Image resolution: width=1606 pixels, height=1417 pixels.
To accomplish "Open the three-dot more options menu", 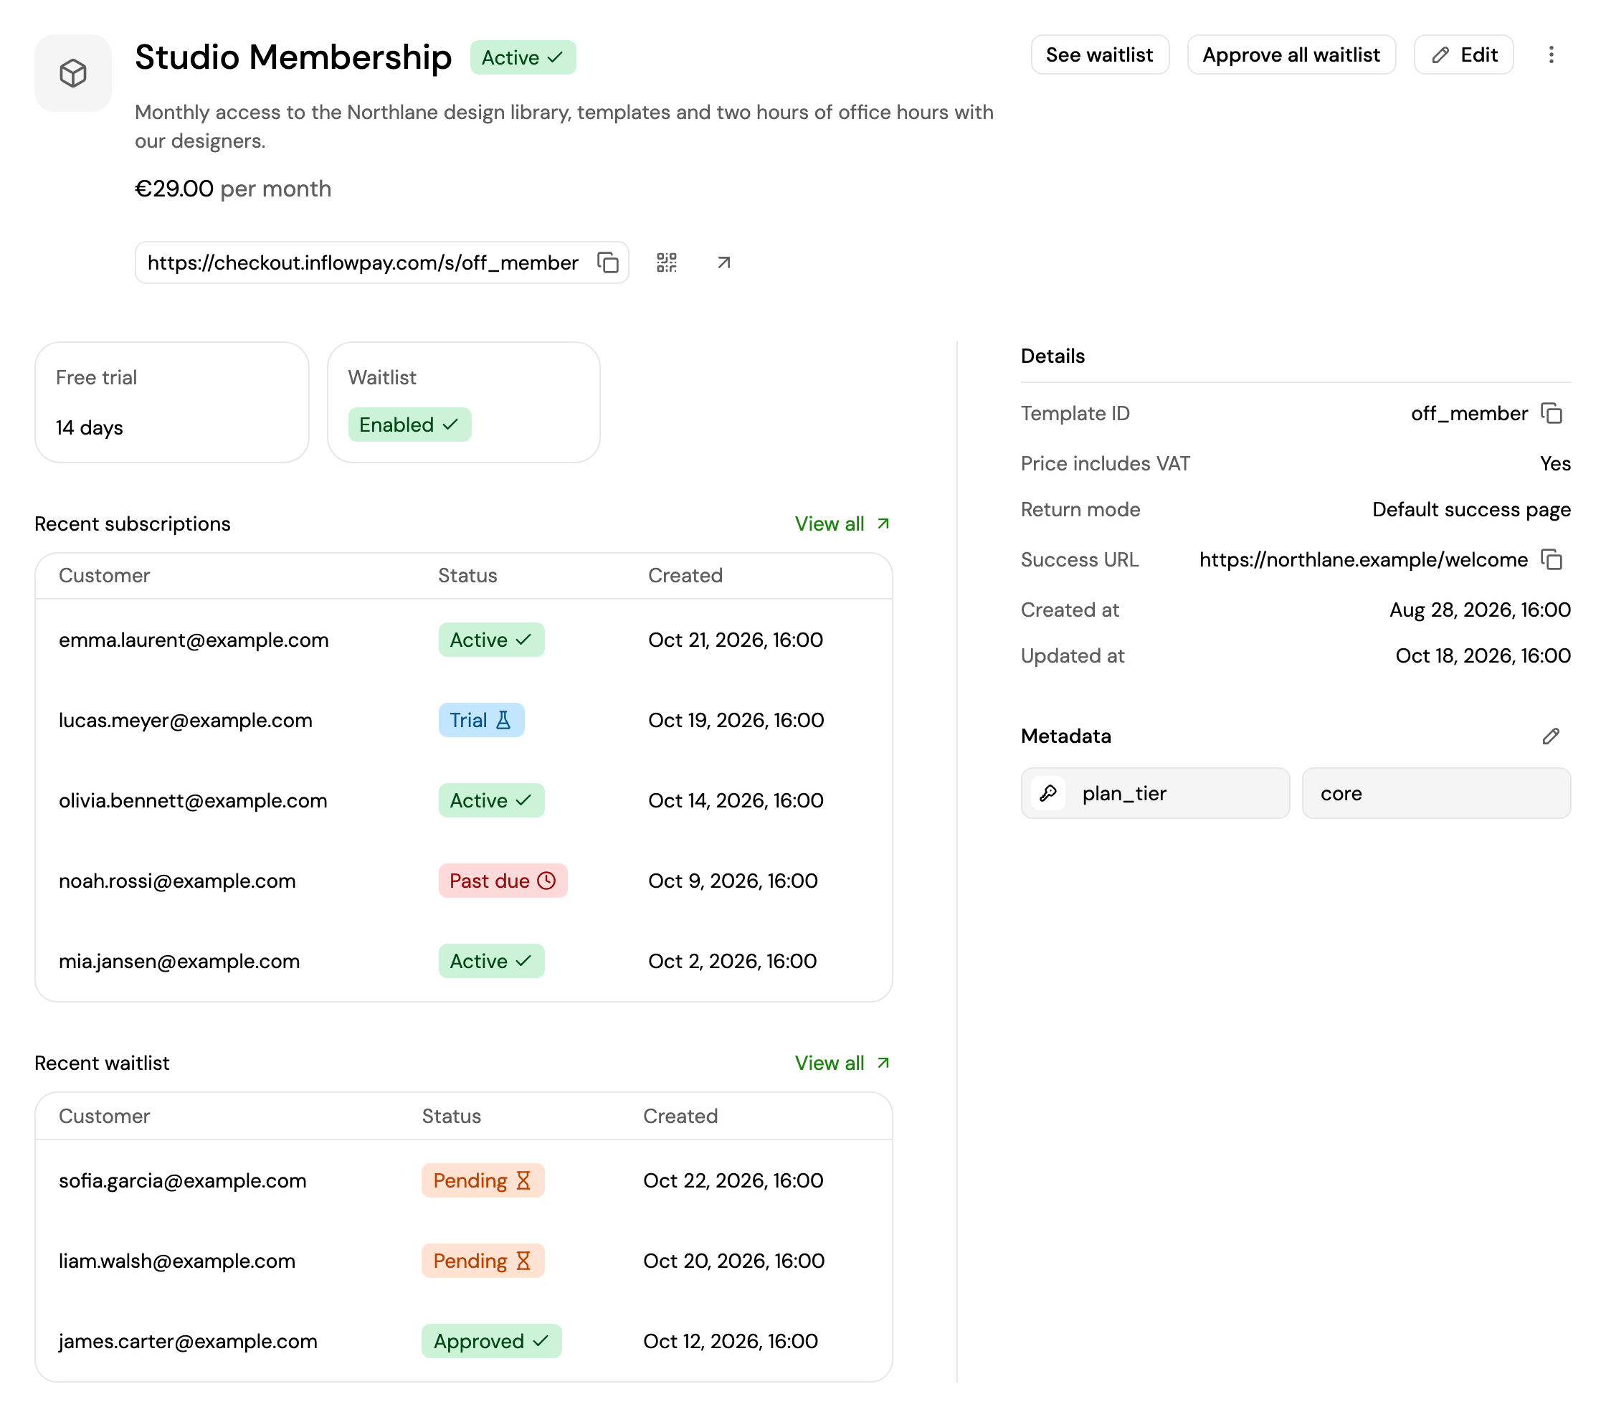I will point(1550,55).
